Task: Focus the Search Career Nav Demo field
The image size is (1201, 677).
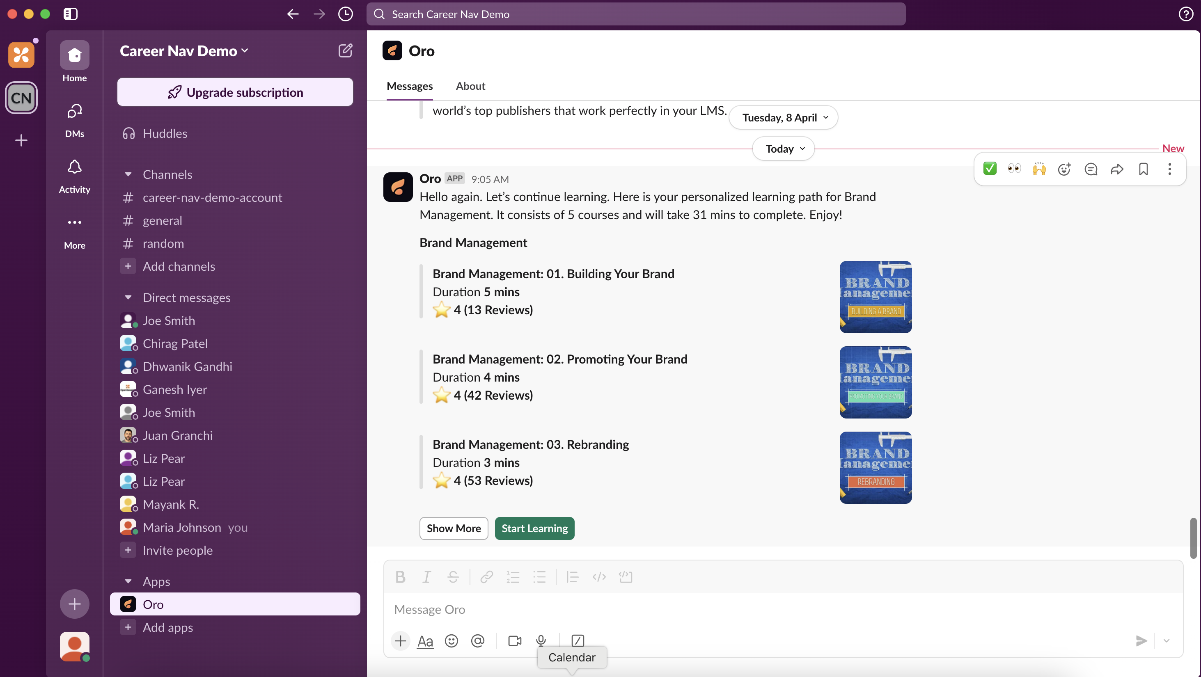Action: pyautogui.click(x=636, y=14)
